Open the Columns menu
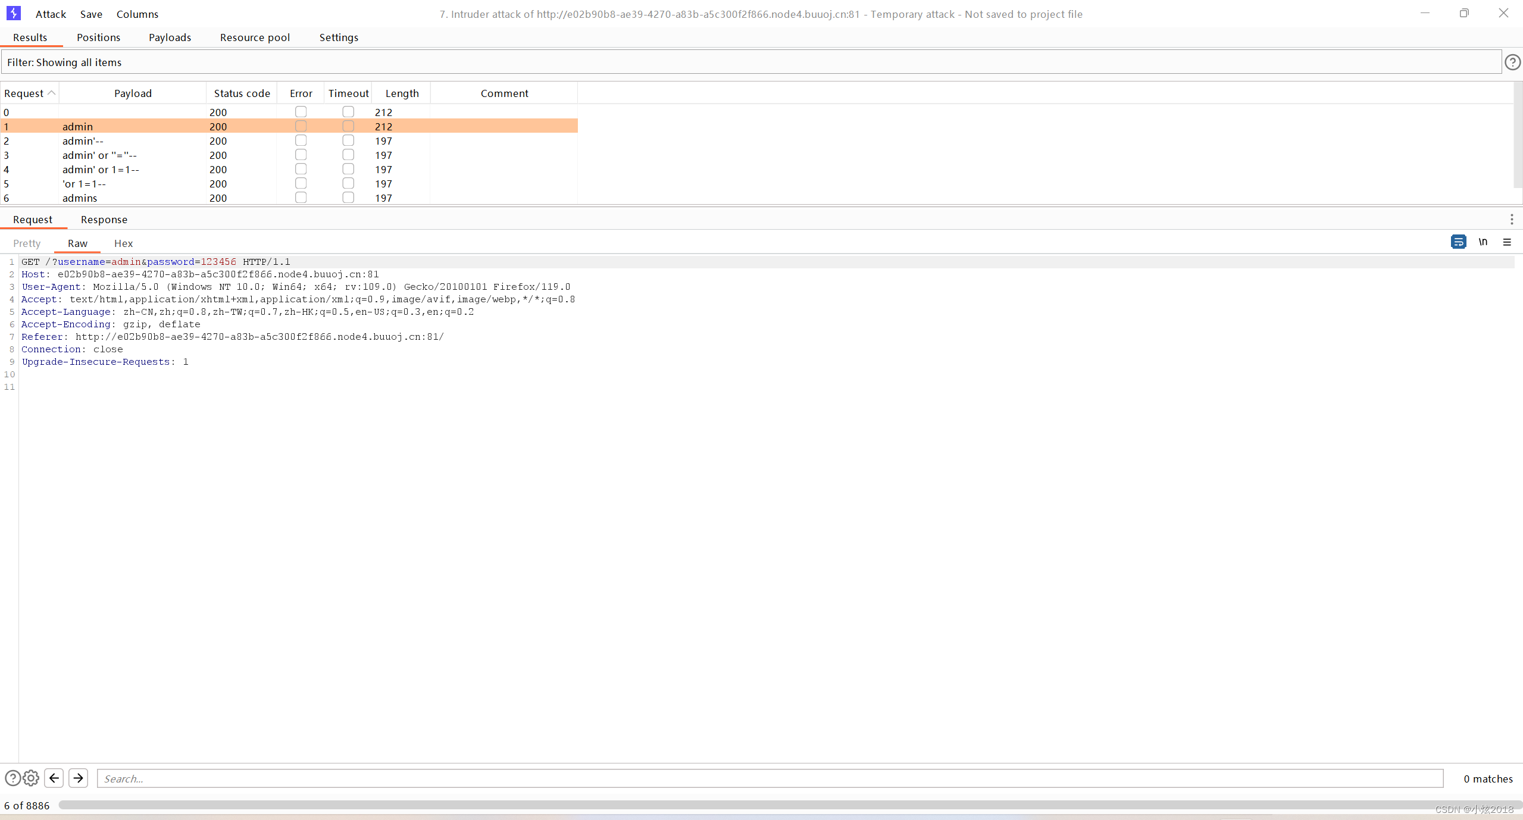This screenshot has height=820, width=1523. click(x=137, y=14)
